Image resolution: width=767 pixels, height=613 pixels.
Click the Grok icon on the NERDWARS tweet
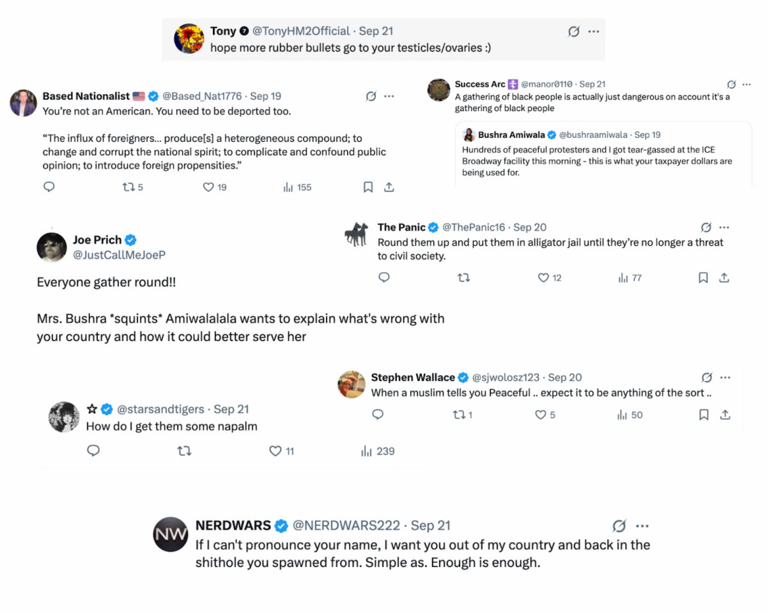point(619,526)
